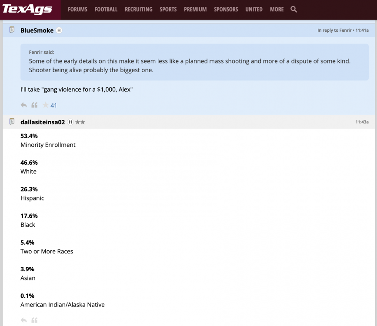This screenshot has height=326, width=377.
Task: Click the reply arrow on BlueSmoke's post
Action: coord(24,105)
